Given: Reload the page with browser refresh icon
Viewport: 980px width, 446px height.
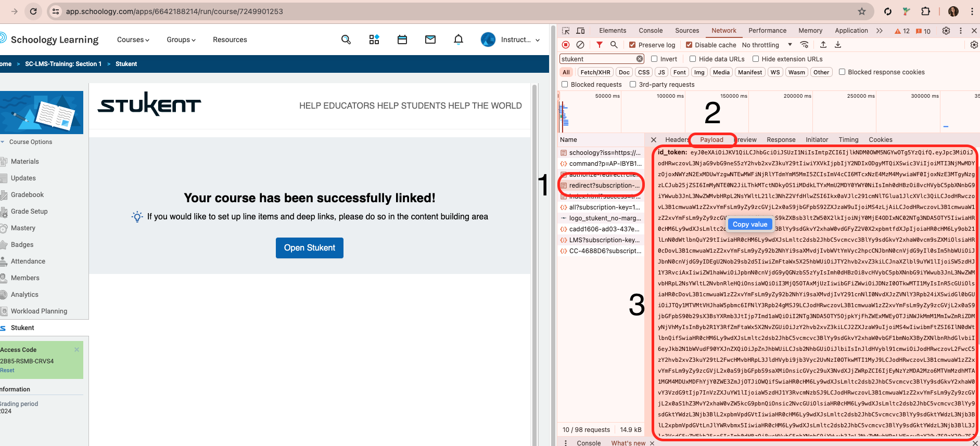Looking at the screenshot, I should coord(33,11).
